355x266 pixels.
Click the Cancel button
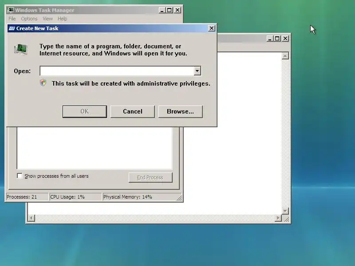pyautogui.click(x=133, y=112)
